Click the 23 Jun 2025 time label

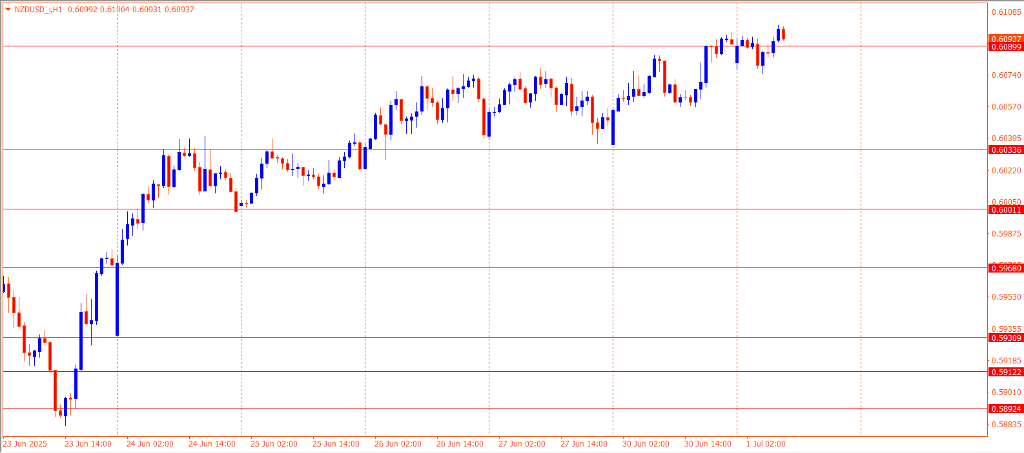coord(25,444)
